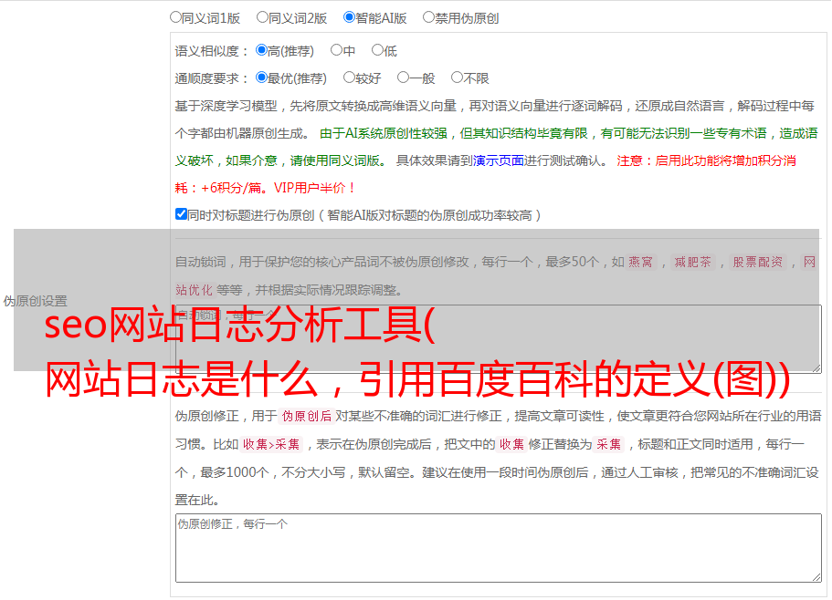Click the 收集>采集 example tag
This screenshot has height=600, width=832.
click(271, 444)
